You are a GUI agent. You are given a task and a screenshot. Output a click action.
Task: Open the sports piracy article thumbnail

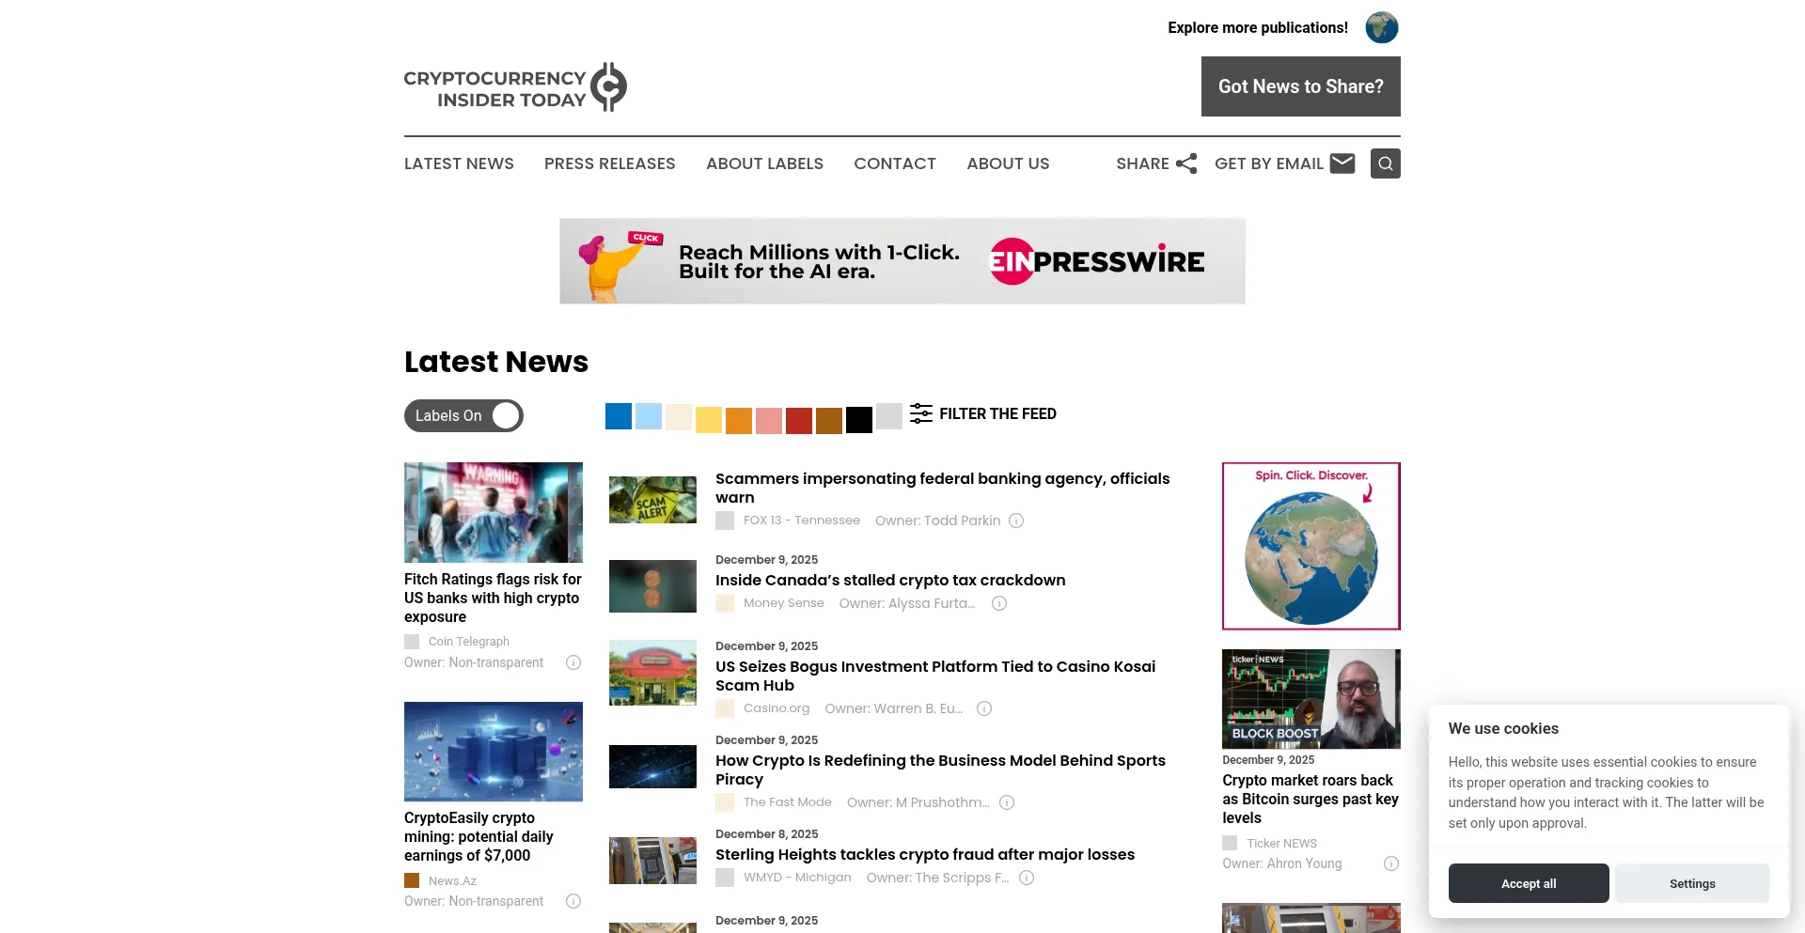(x=652, y=767)
